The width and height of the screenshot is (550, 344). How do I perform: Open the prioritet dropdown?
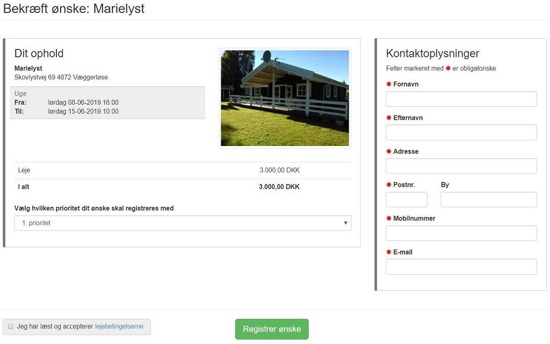(183, 223)
